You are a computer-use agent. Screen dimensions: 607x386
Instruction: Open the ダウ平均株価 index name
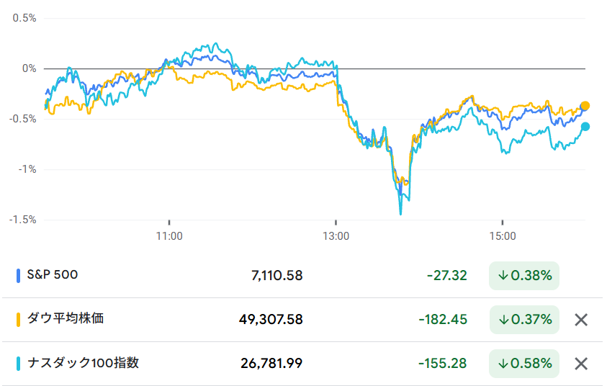(x=65, y=318)
